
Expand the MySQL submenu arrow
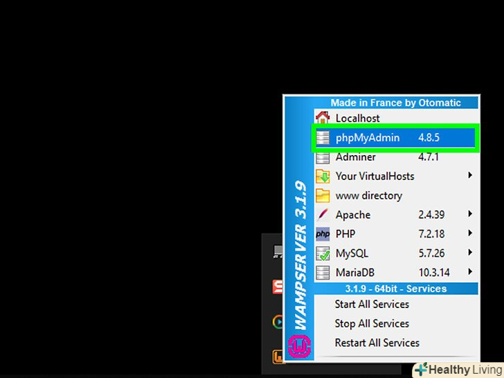coord(470,252)
